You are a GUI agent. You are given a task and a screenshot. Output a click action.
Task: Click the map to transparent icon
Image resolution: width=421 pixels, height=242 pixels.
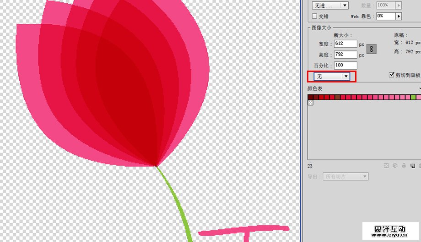[x=386, y=165]
